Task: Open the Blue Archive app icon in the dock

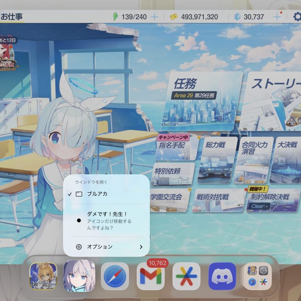Action: (x=79, y=276)
